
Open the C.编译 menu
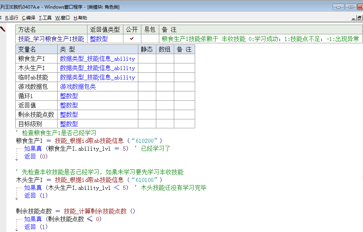tap(28, 18)
